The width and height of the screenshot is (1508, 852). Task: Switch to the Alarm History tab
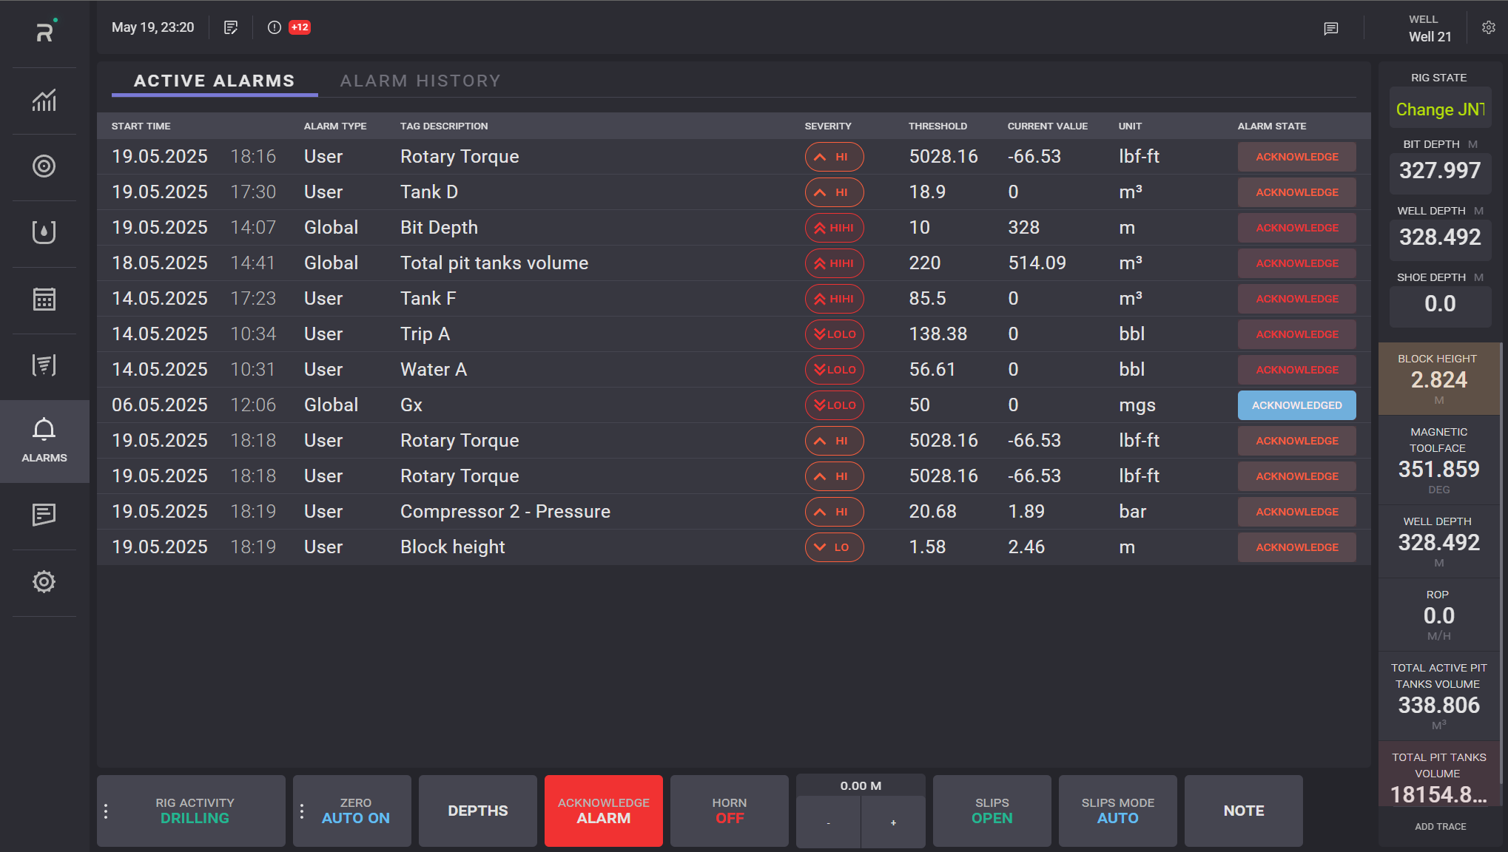point(420,81)
